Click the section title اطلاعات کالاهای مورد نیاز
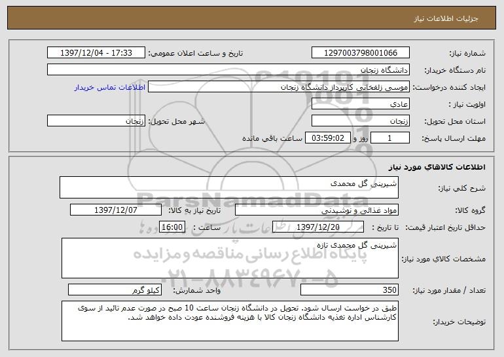504x357 pixels. (437, 167)
